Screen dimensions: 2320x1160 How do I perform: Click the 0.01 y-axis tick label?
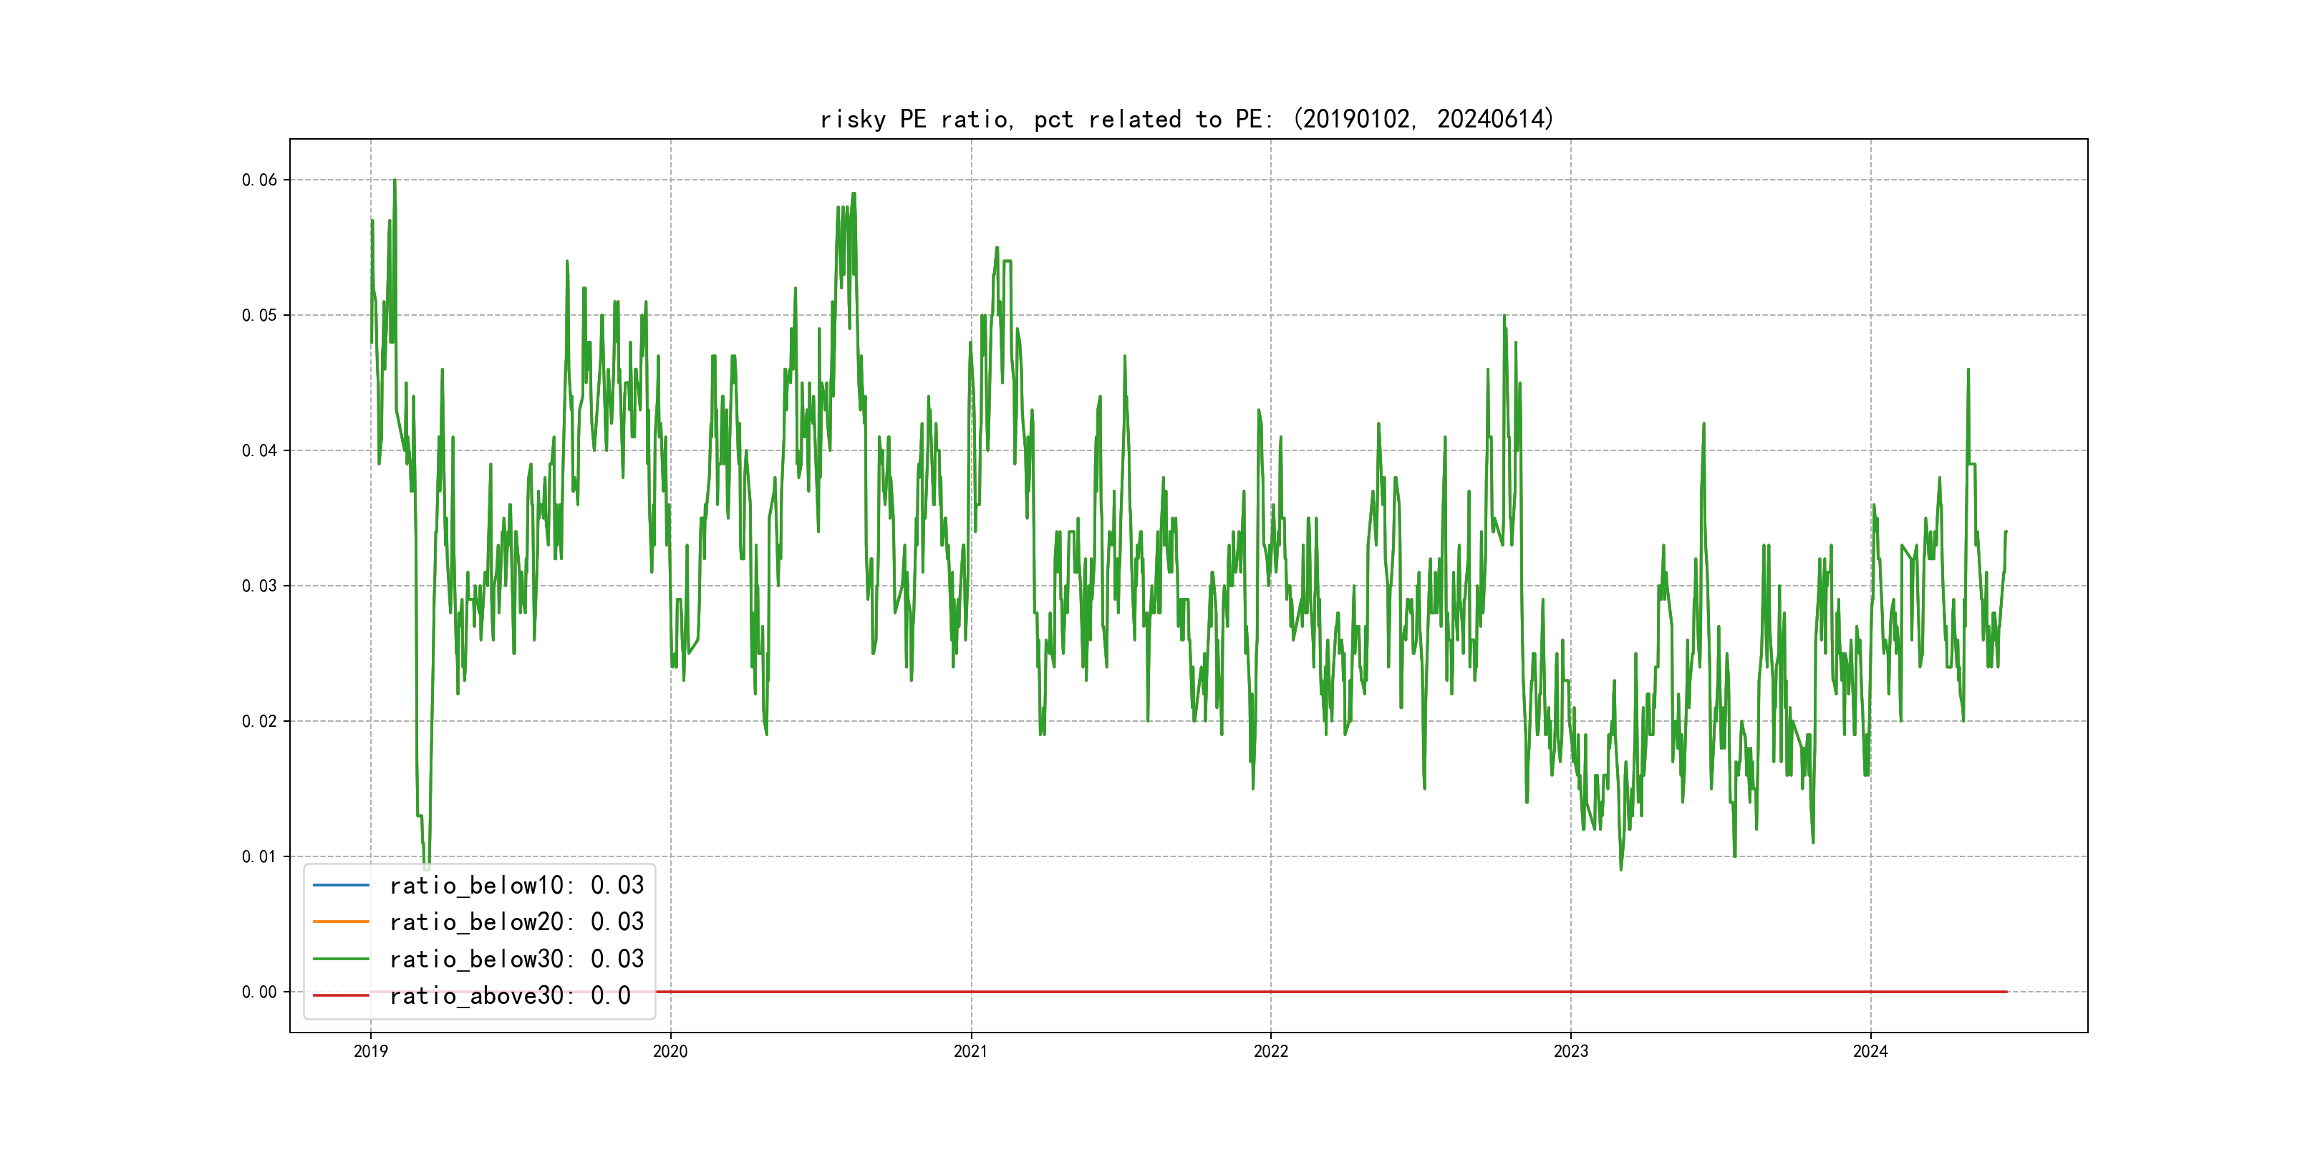click(259, 856)
